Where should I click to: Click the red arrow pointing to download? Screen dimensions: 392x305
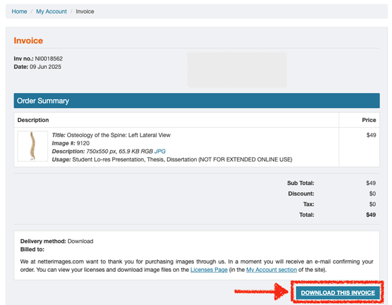tap(260, 293)
